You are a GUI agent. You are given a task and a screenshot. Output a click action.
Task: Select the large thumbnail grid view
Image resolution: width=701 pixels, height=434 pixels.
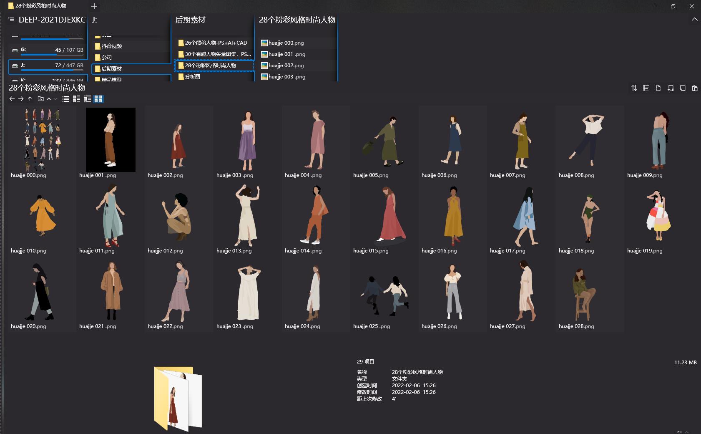pos(98,99)
